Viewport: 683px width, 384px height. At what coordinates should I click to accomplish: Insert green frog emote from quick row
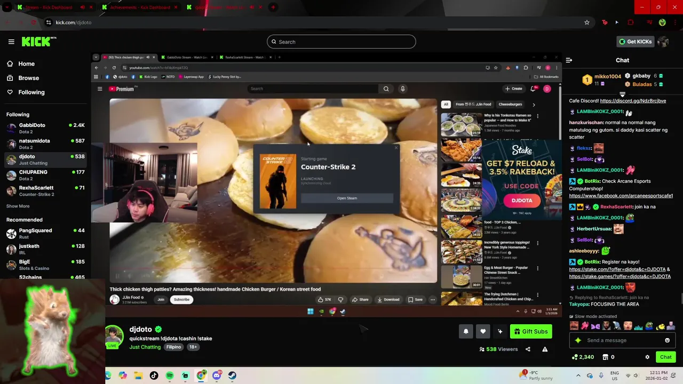tap(649, 325)
